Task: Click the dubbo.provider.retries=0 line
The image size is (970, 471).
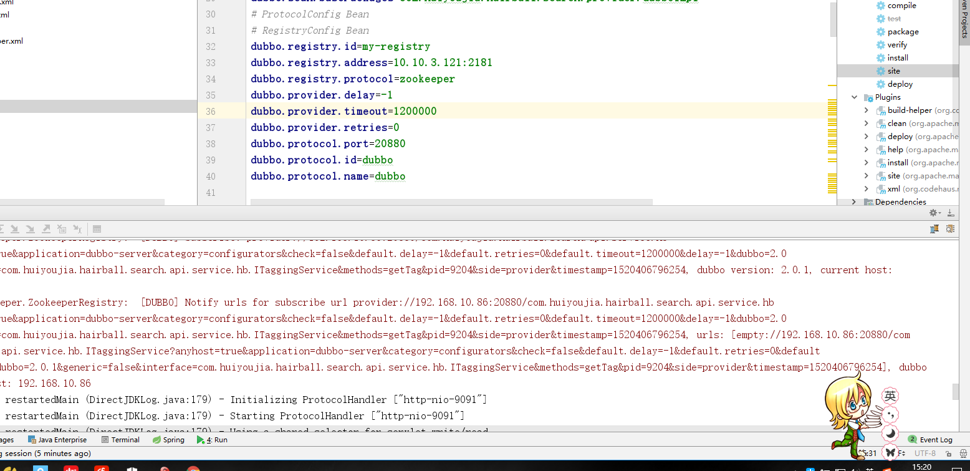Action: coord(325,127)
